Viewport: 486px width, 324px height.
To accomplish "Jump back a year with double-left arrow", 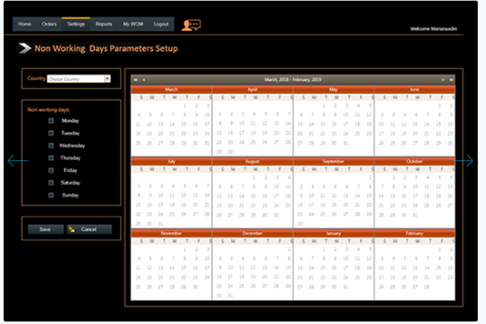I will click(x=136, y=80).
